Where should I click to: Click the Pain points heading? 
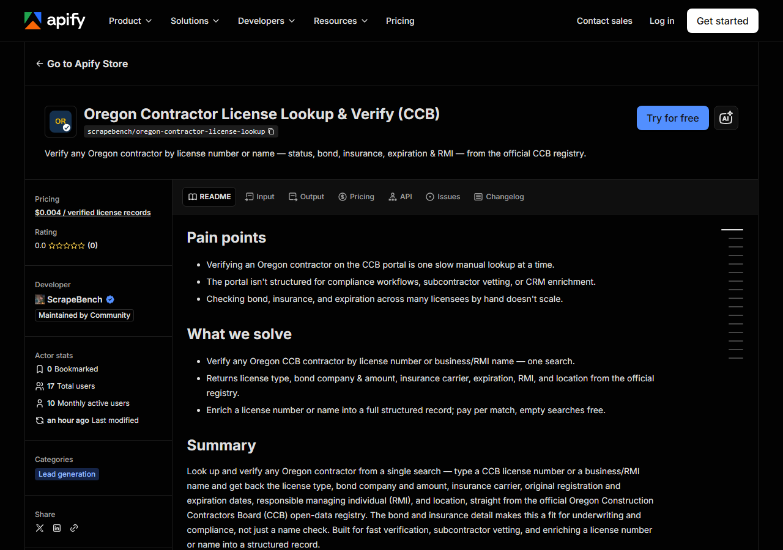click(x=226, y=238)
